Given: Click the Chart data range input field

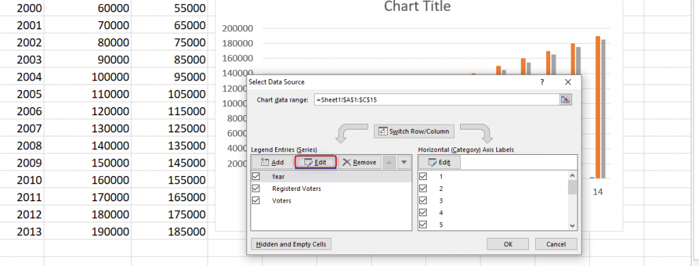Looking at the screenshot, I should coord(437,100).
